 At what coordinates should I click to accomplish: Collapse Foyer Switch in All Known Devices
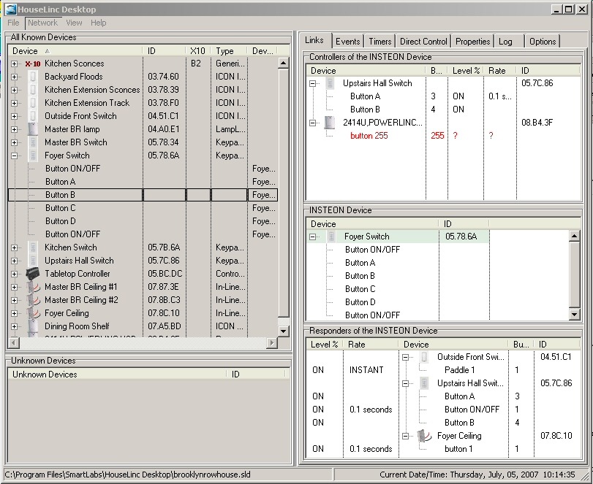pyautogui.click(x=15, y=155)
